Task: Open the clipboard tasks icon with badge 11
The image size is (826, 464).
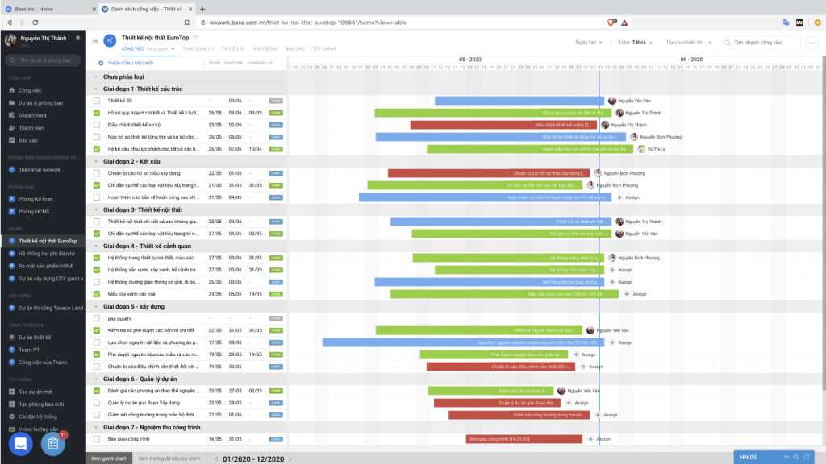Action: pos(52,444)
